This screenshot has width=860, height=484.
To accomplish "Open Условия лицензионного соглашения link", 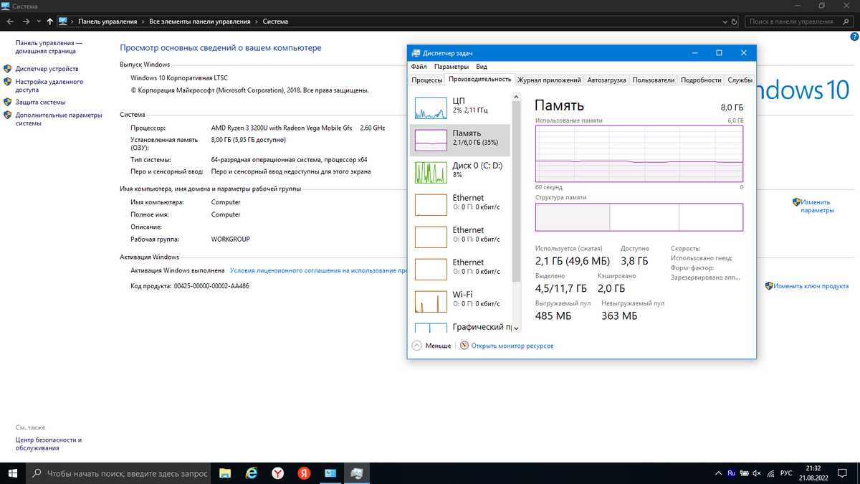I will 319,270.
